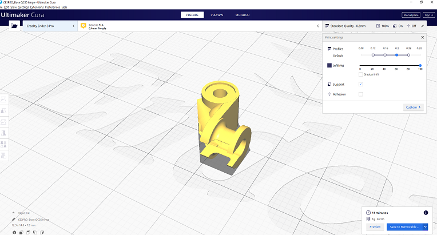Image resolution: width=437 pixels, height=235 pixels.
Task: Open the Marketplace button
Action: 410,15
